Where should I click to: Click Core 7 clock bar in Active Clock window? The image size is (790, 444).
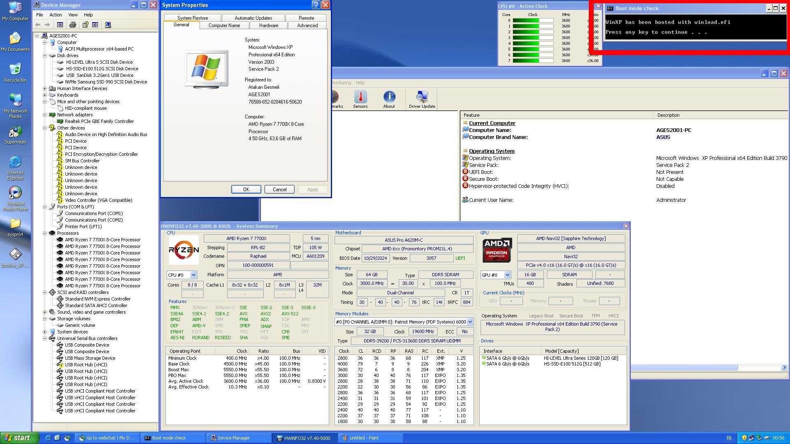pyautogui.click(x=532, y=61)
